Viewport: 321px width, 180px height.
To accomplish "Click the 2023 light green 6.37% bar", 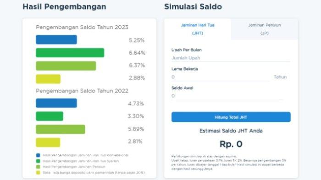I will 66,66.
